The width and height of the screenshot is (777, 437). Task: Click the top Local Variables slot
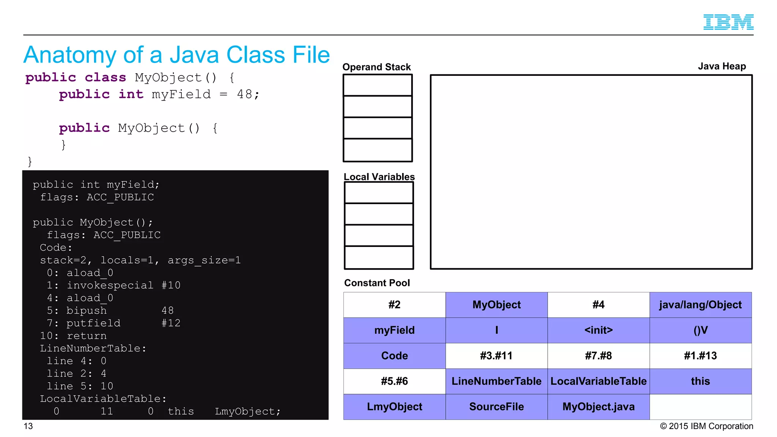379,193
